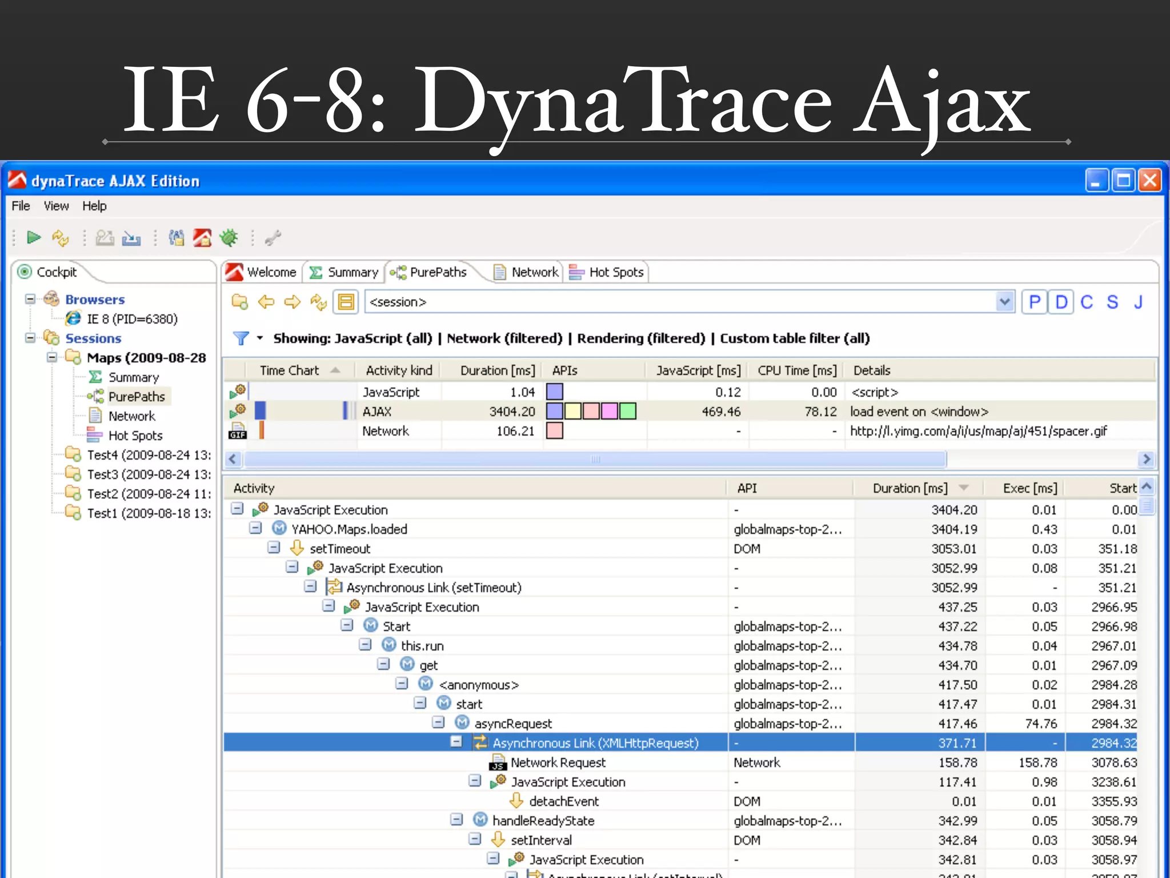Click the open folder icon beside session box
1170x878 pixels.
coord(239,302)
